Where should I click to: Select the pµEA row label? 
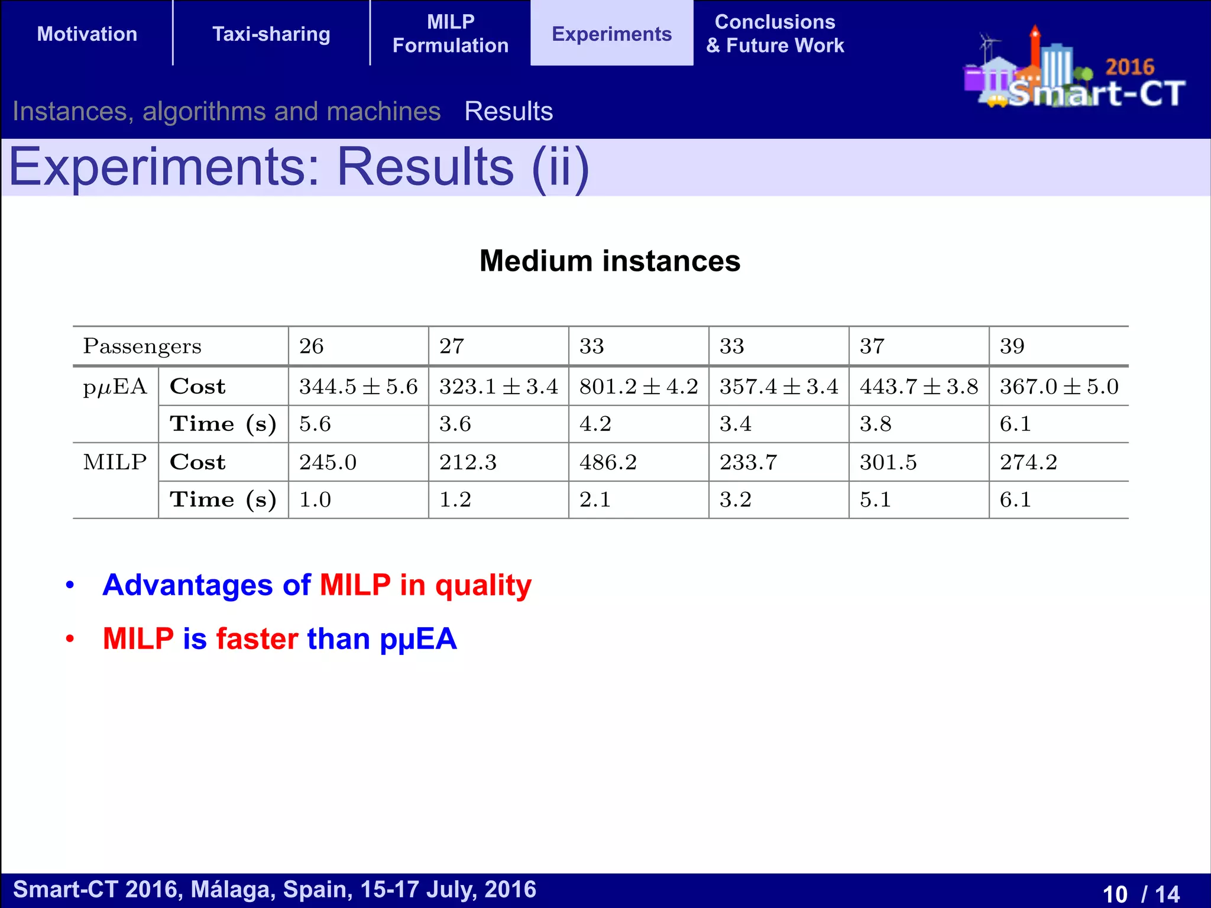click(115, 387)
